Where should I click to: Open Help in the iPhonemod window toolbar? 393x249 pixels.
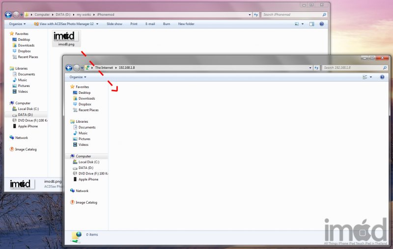[x=322, y=24]
